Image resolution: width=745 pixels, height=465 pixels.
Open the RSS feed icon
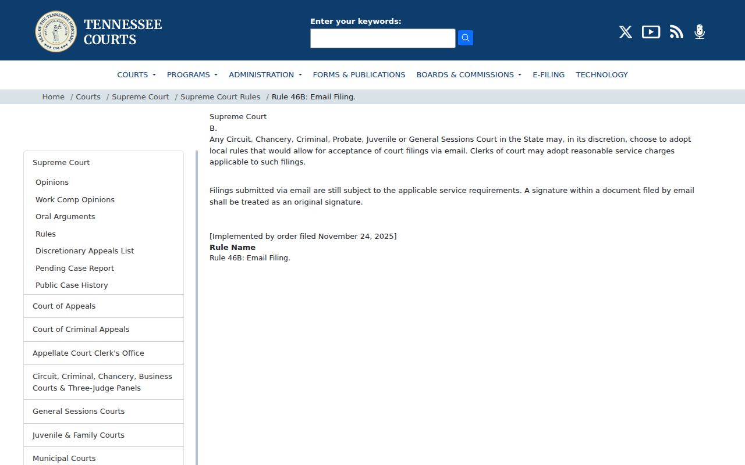pos(676,32)
